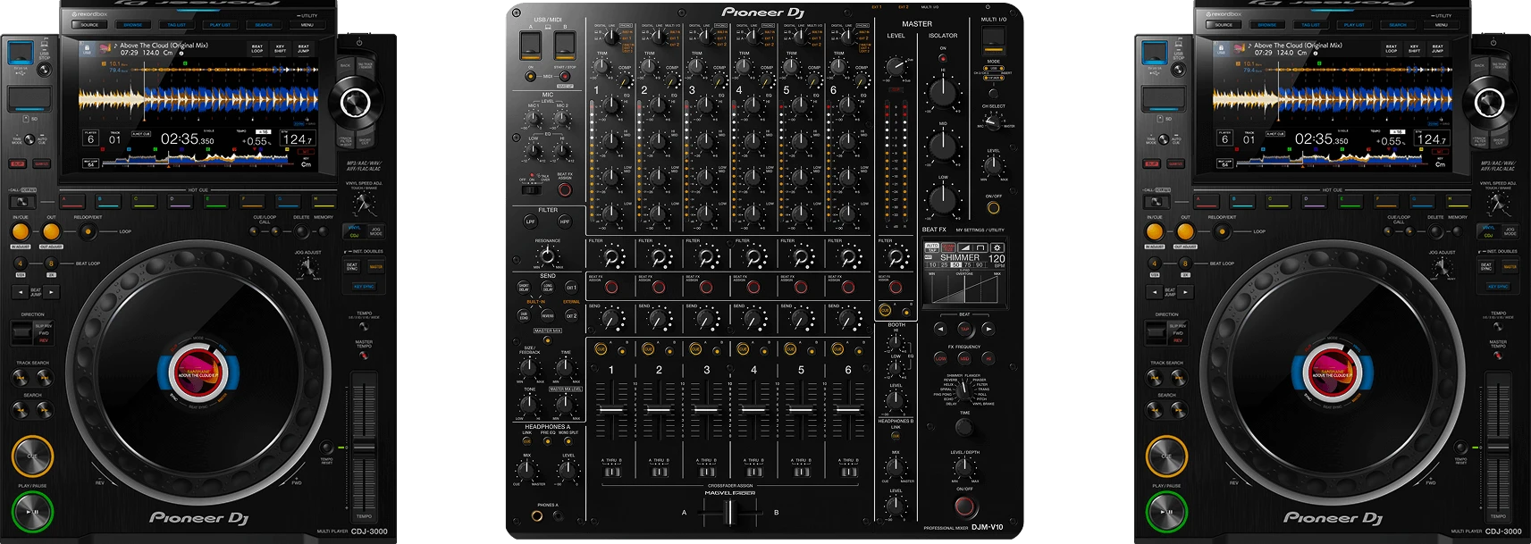
Task: Open SEARCH on the left deck's top row
Action: [264, 25]
